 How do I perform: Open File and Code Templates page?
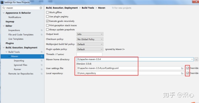[x=21, y=35]
